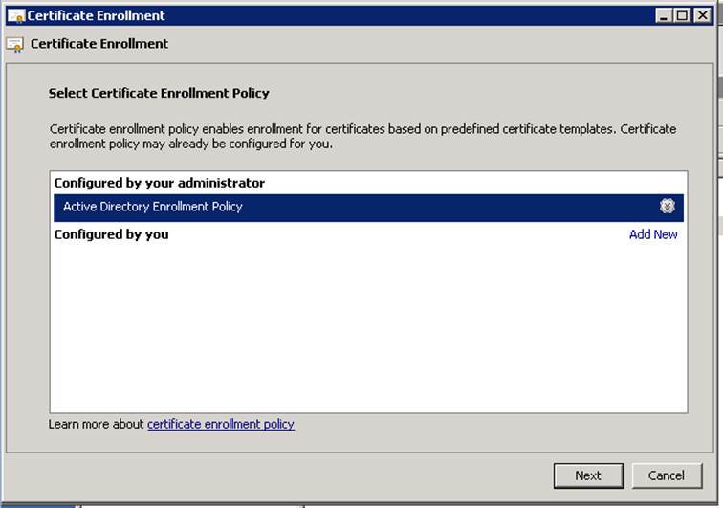This screenshot has height=508, width=723.
Task: Maximize the Certificate Enrollment window
Action: click(x=681, y=16)
